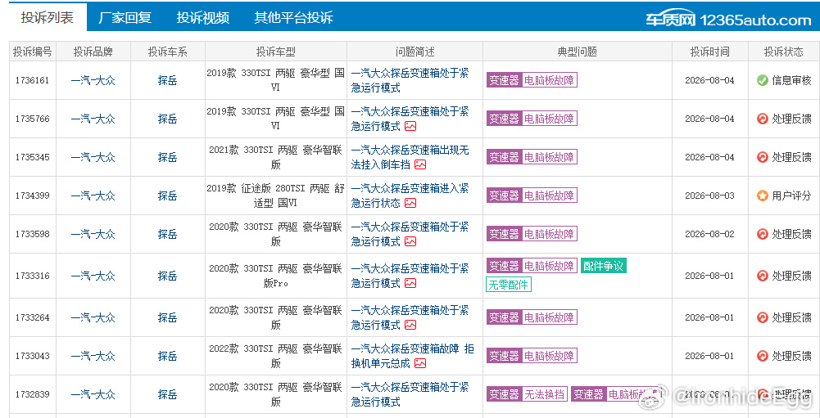Click the 典型问题 column header
The image size is (820, 418).
point(578,52)
